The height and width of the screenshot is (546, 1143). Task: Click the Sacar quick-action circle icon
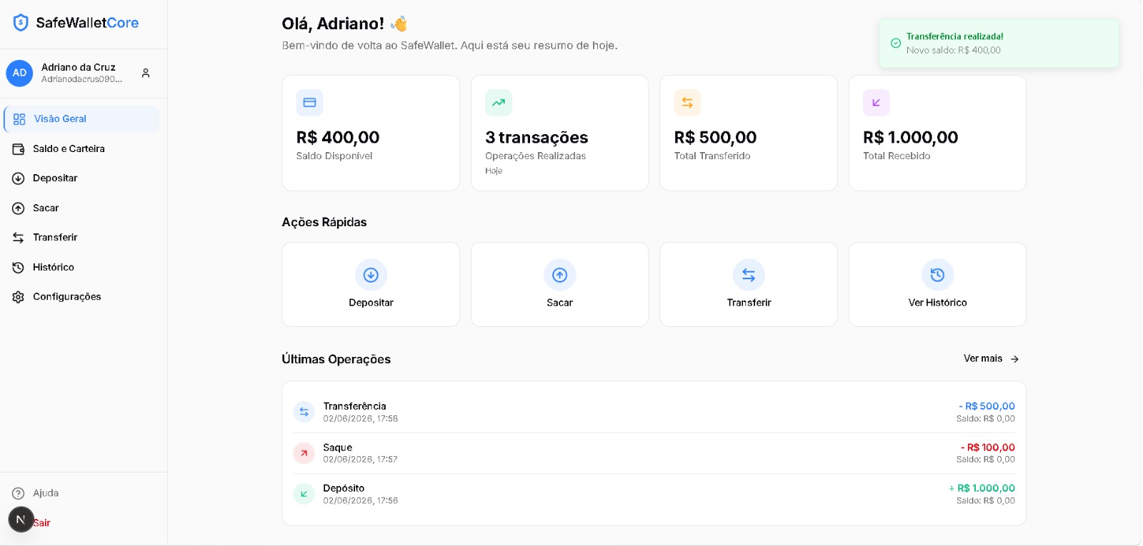click(x=560, y=275)
